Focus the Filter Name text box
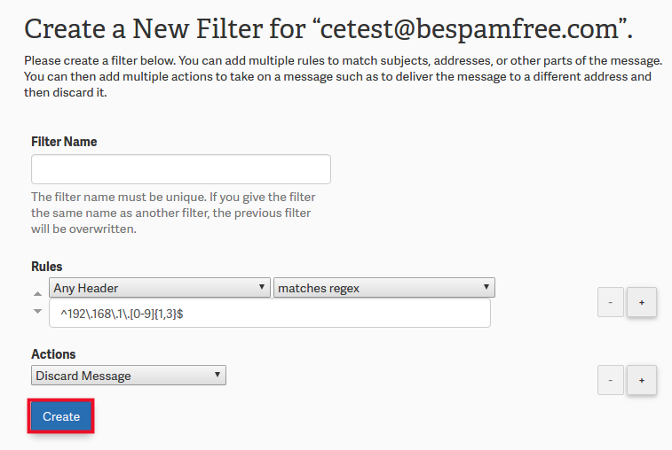This screenshot has width=672, height=450. click(x=181, y=169)
